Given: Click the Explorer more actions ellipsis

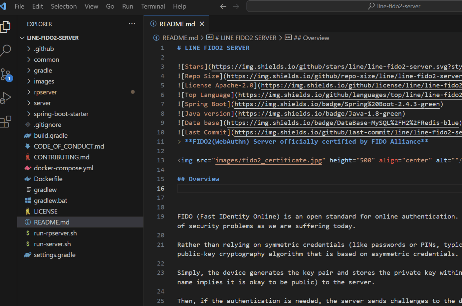Looking at the screenshot, I should point(132,24).
